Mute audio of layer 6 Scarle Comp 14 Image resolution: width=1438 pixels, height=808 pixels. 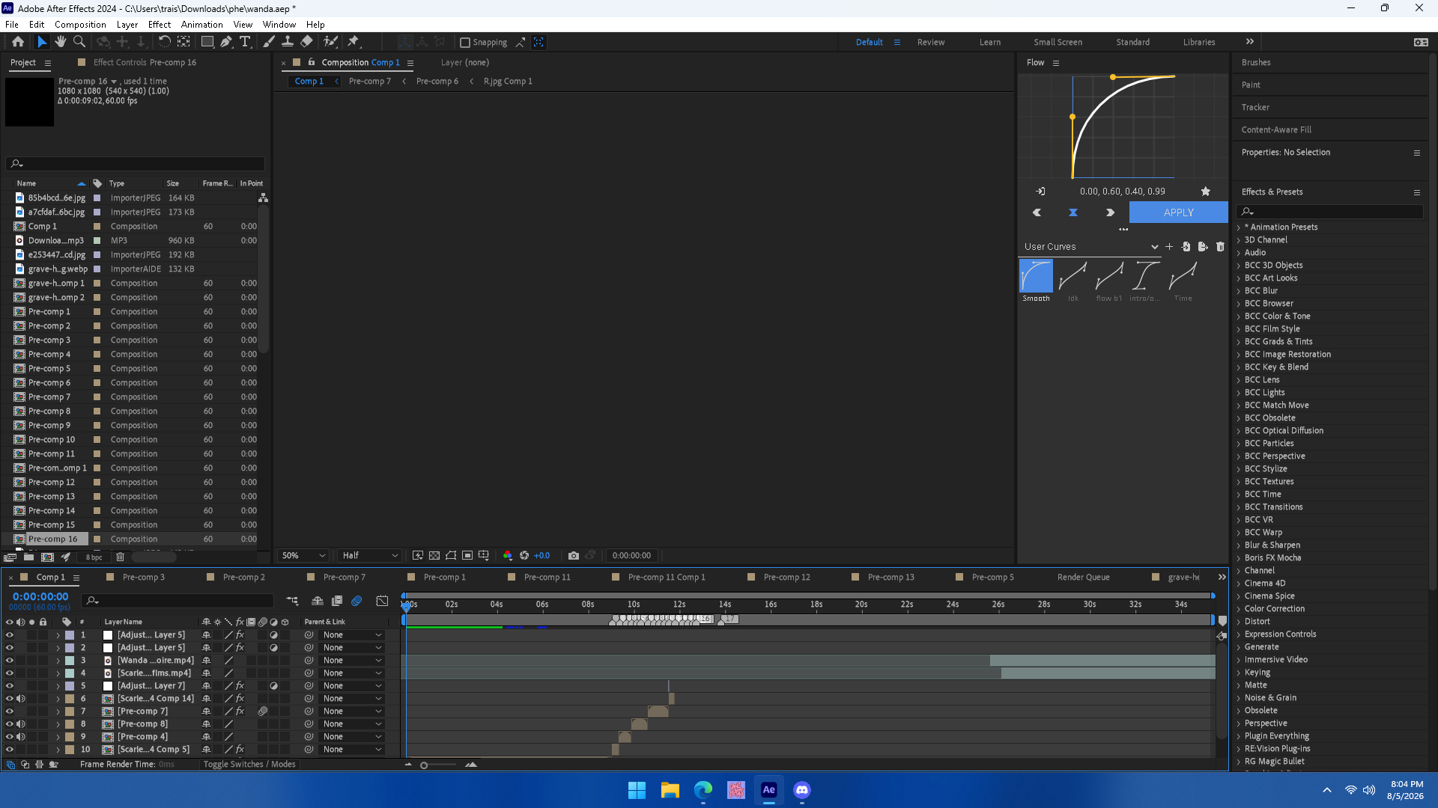pos(21,699)
